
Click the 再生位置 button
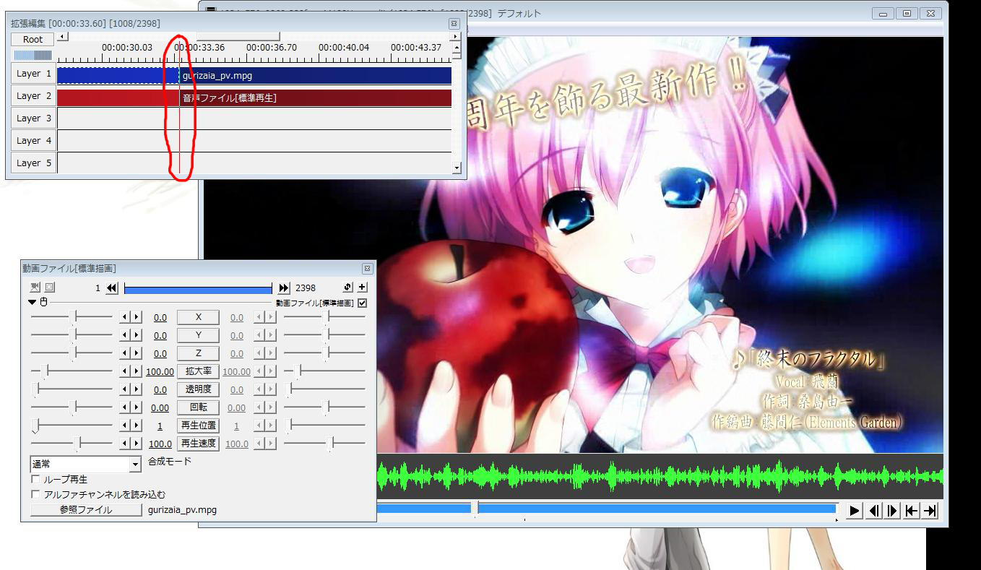pos(198,426)
